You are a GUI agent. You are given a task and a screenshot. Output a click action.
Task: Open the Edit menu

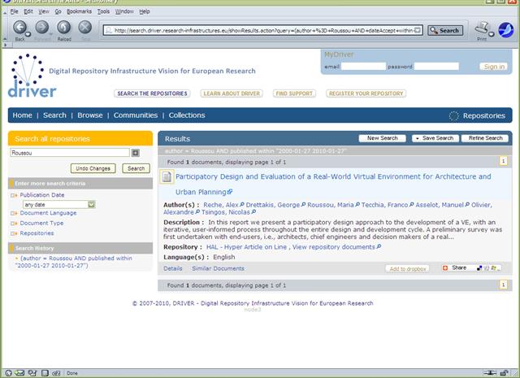tap(28, 11)
